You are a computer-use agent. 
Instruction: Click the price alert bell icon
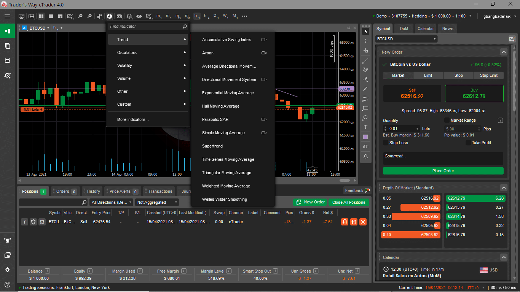pyautogui.click(x=365, y=156)
